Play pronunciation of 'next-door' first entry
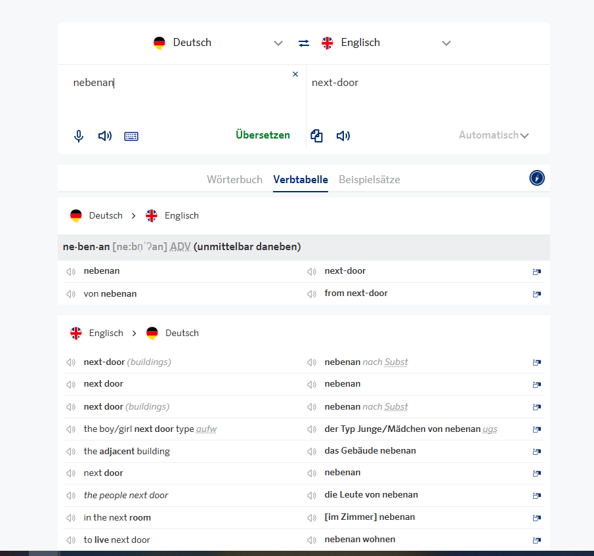Screen dimensions: 594x556 click(x=312, y=272)
